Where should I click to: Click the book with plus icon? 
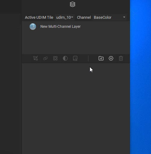[75, 58]
